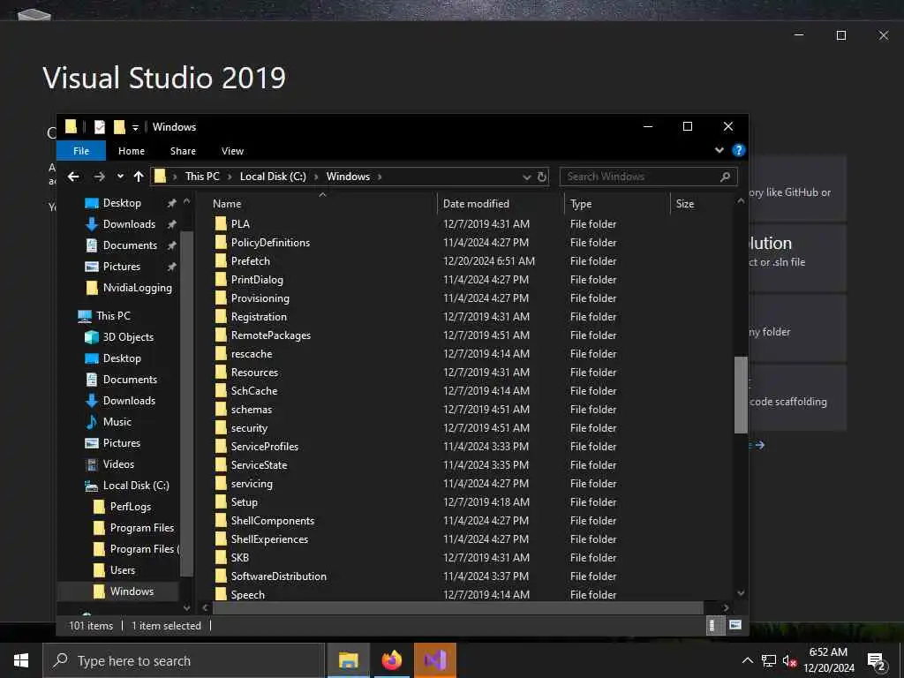Open the notification center icon

(x=877, y=662)
